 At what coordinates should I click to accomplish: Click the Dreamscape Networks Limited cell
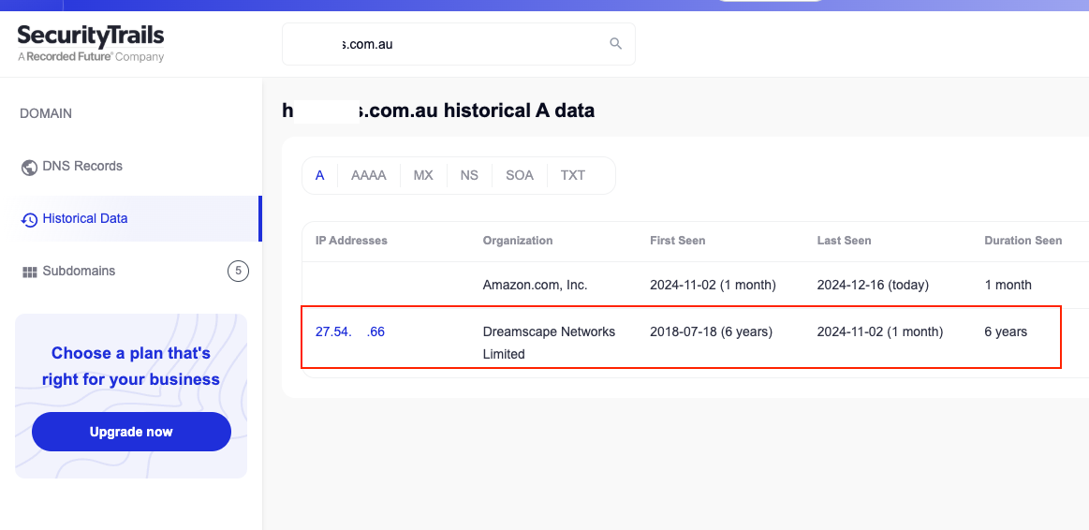549,343
